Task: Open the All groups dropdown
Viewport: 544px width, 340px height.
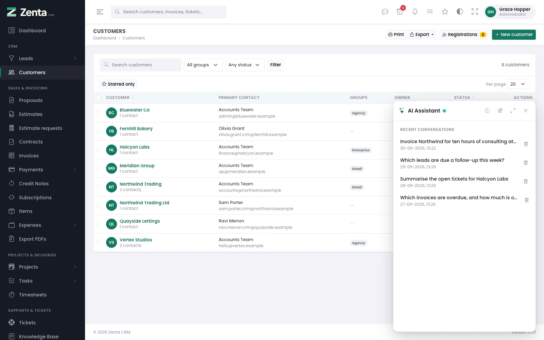Action: point(203,65)
